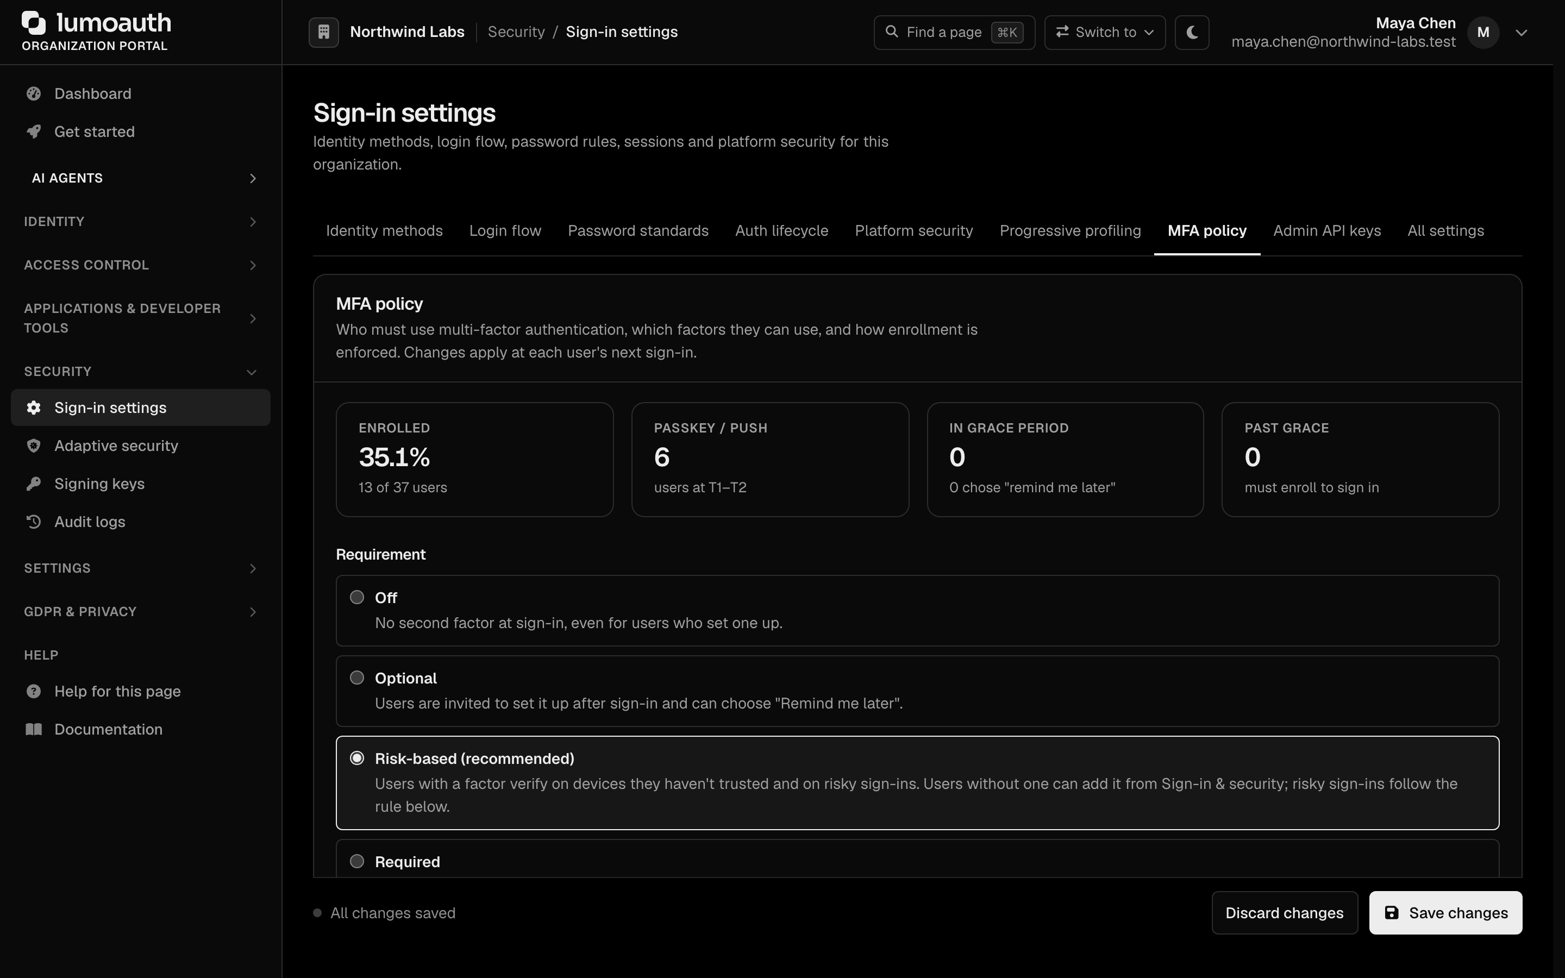
Task: Click the floppy disk icon on Save changes
Action: pos(1392,913)
